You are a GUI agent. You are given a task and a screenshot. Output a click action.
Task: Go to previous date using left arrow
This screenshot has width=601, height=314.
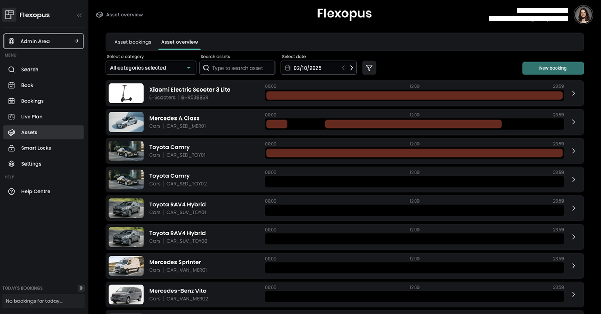coord(343,68)
